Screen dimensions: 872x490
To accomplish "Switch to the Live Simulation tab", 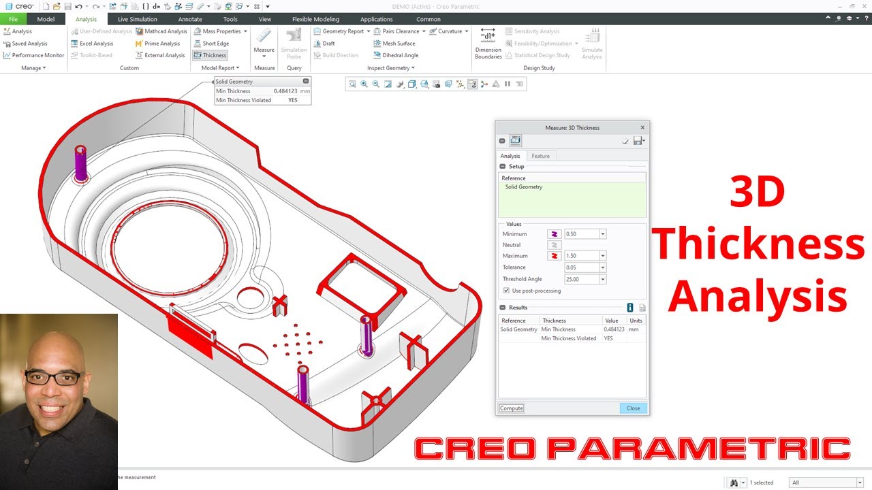I will pos(138,19).
